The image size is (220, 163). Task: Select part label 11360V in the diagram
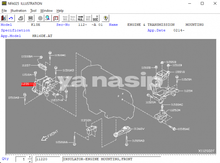139,129
